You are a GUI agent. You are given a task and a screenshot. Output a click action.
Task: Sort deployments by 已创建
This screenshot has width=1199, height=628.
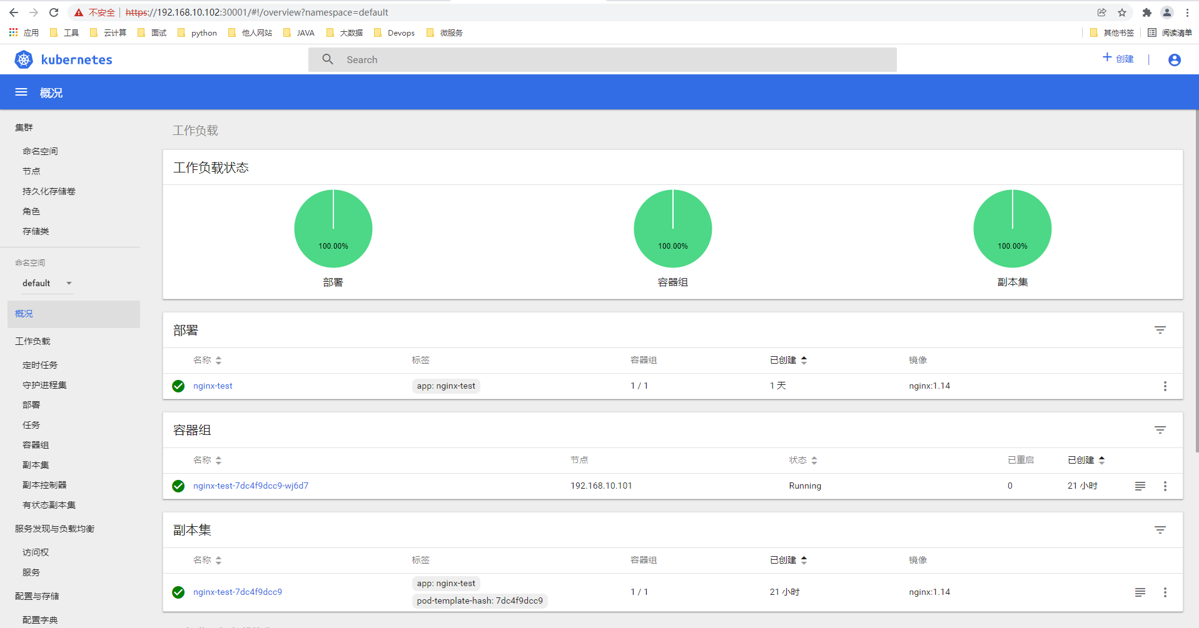(788, 360)
